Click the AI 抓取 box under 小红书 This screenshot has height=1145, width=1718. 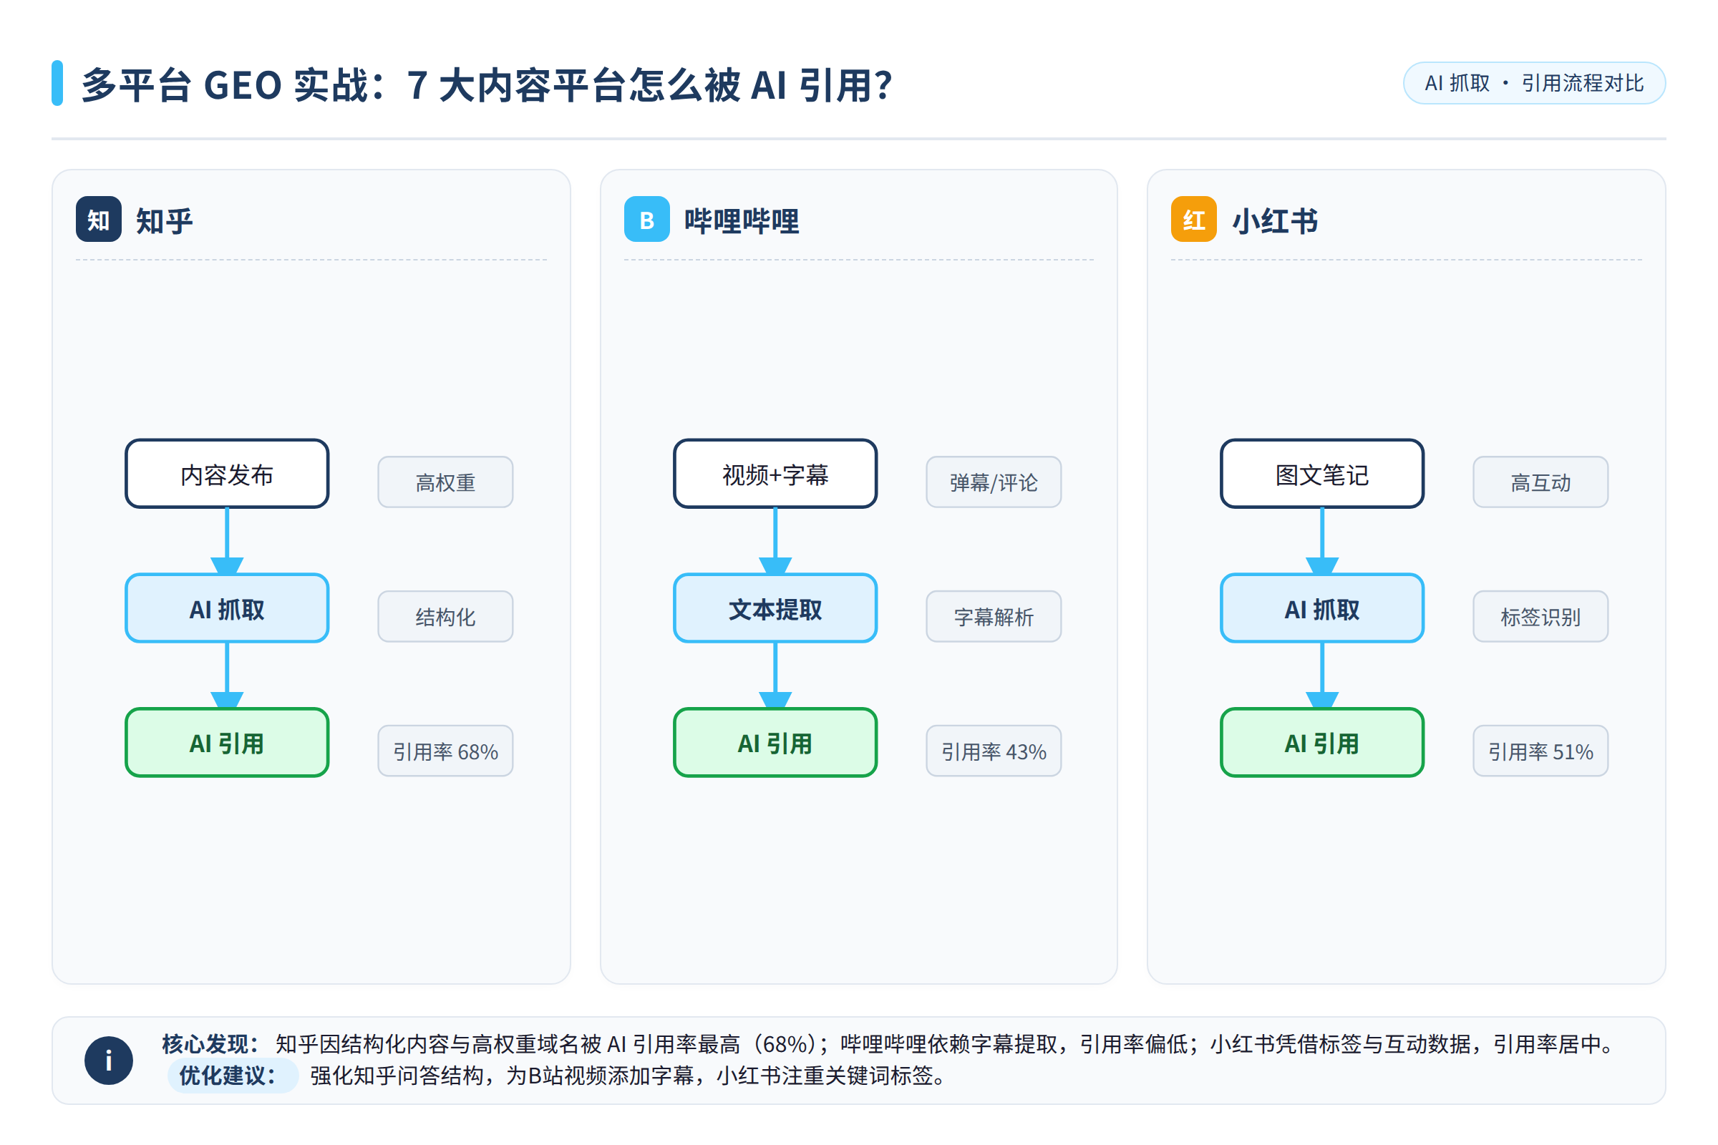[1322, 608]
